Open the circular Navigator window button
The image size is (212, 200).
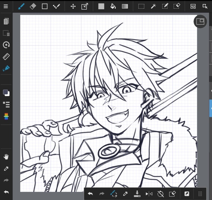click(200, 22)
